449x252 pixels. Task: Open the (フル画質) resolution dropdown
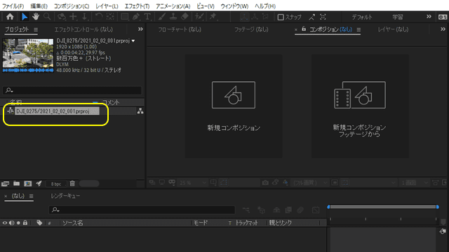point(310,183)
